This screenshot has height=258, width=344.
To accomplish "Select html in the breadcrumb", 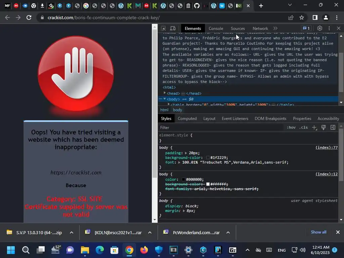I will point(164,110).
